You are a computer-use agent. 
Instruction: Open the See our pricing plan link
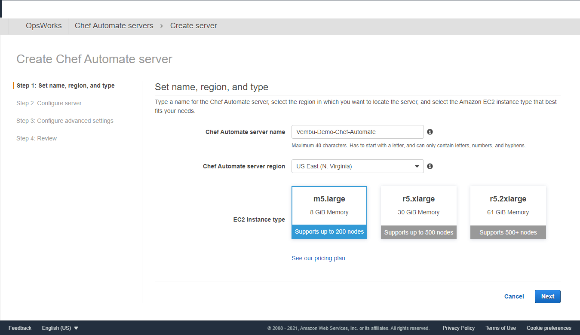pyautogui.click(x=319, y=258)
